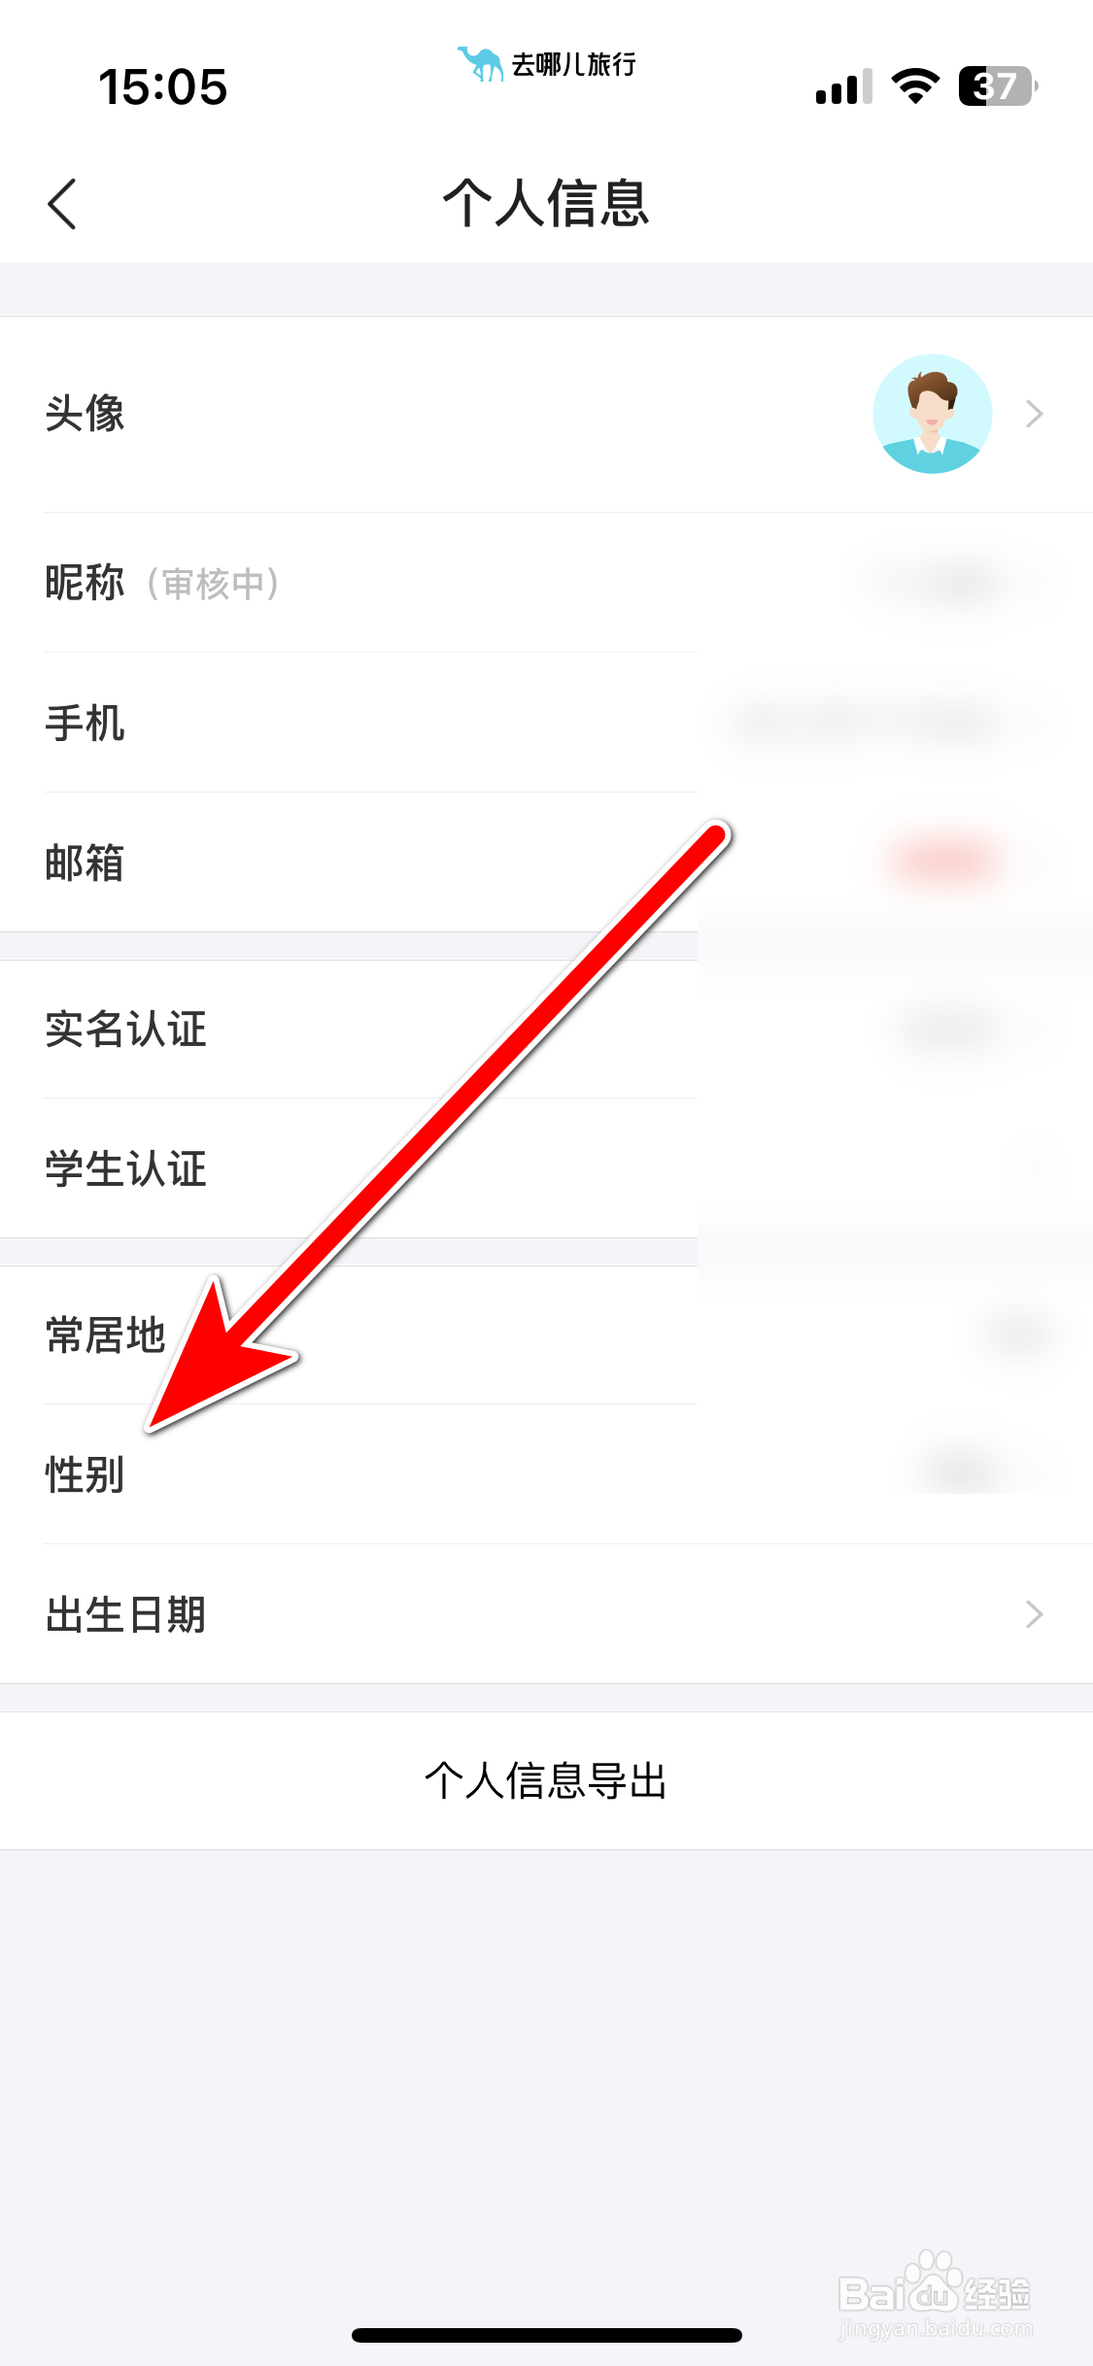This screenshot has width=1093, height=2366.
Task: Select the 常居地 residence row
Action: coord(546,1335)
